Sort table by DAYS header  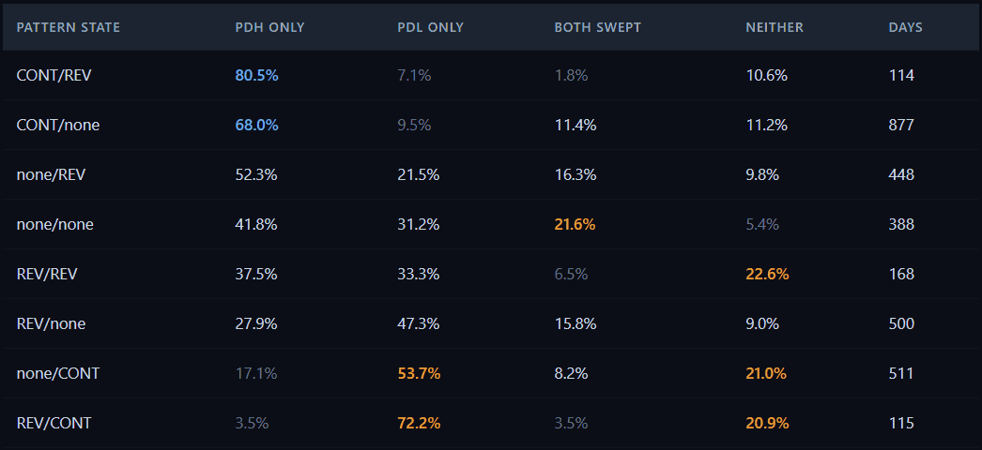pos(905,27)
